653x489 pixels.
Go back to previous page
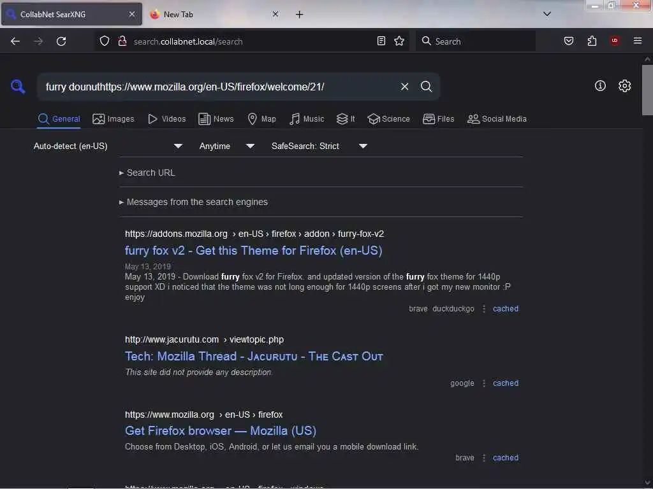(x=15, y=41)
